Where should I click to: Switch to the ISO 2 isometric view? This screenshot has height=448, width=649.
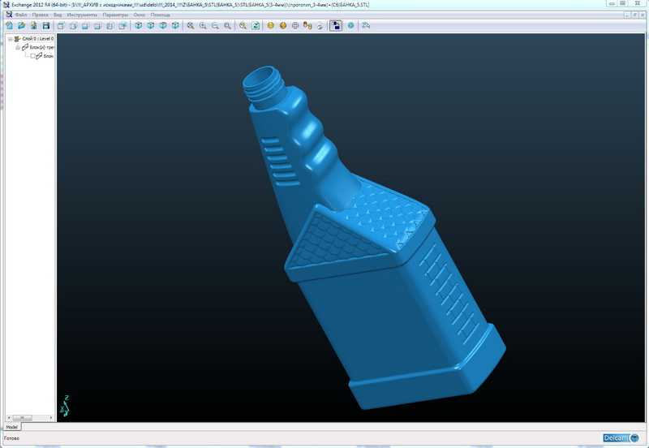[151, 26]
